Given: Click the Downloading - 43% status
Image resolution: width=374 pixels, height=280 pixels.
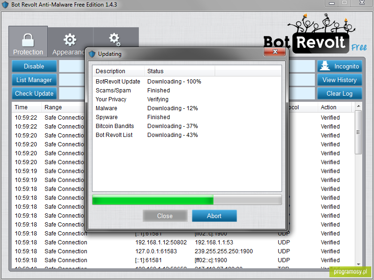Looking at the screenshot, I should point(172,135).
